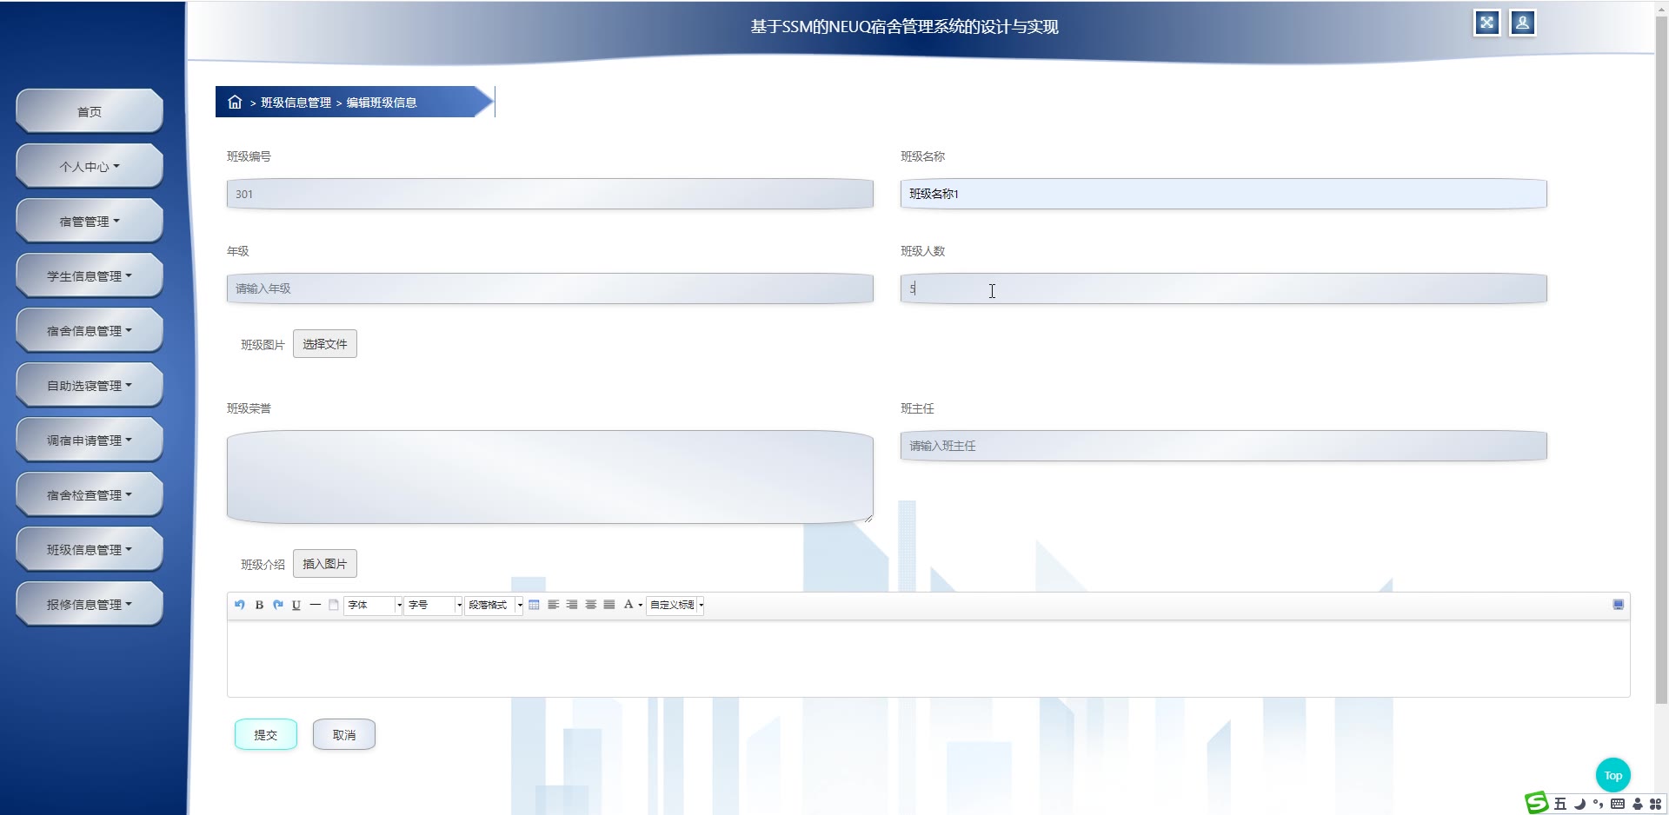Click the Top back-to-top button
This screenshot has width=1669, height=815.
click(x=1613, y=775)
